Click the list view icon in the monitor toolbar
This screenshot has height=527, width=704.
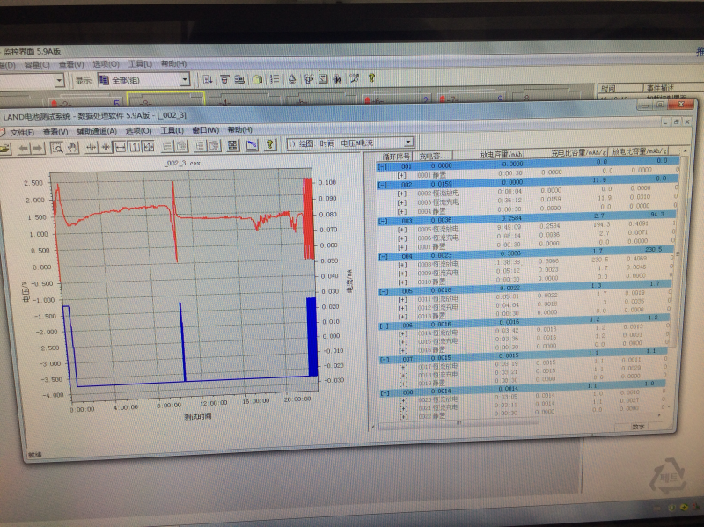(x=275, y=79)
